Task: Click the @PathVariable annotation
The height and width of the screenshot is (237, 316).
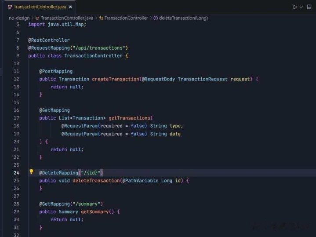Action: click(x=140, y=181)
